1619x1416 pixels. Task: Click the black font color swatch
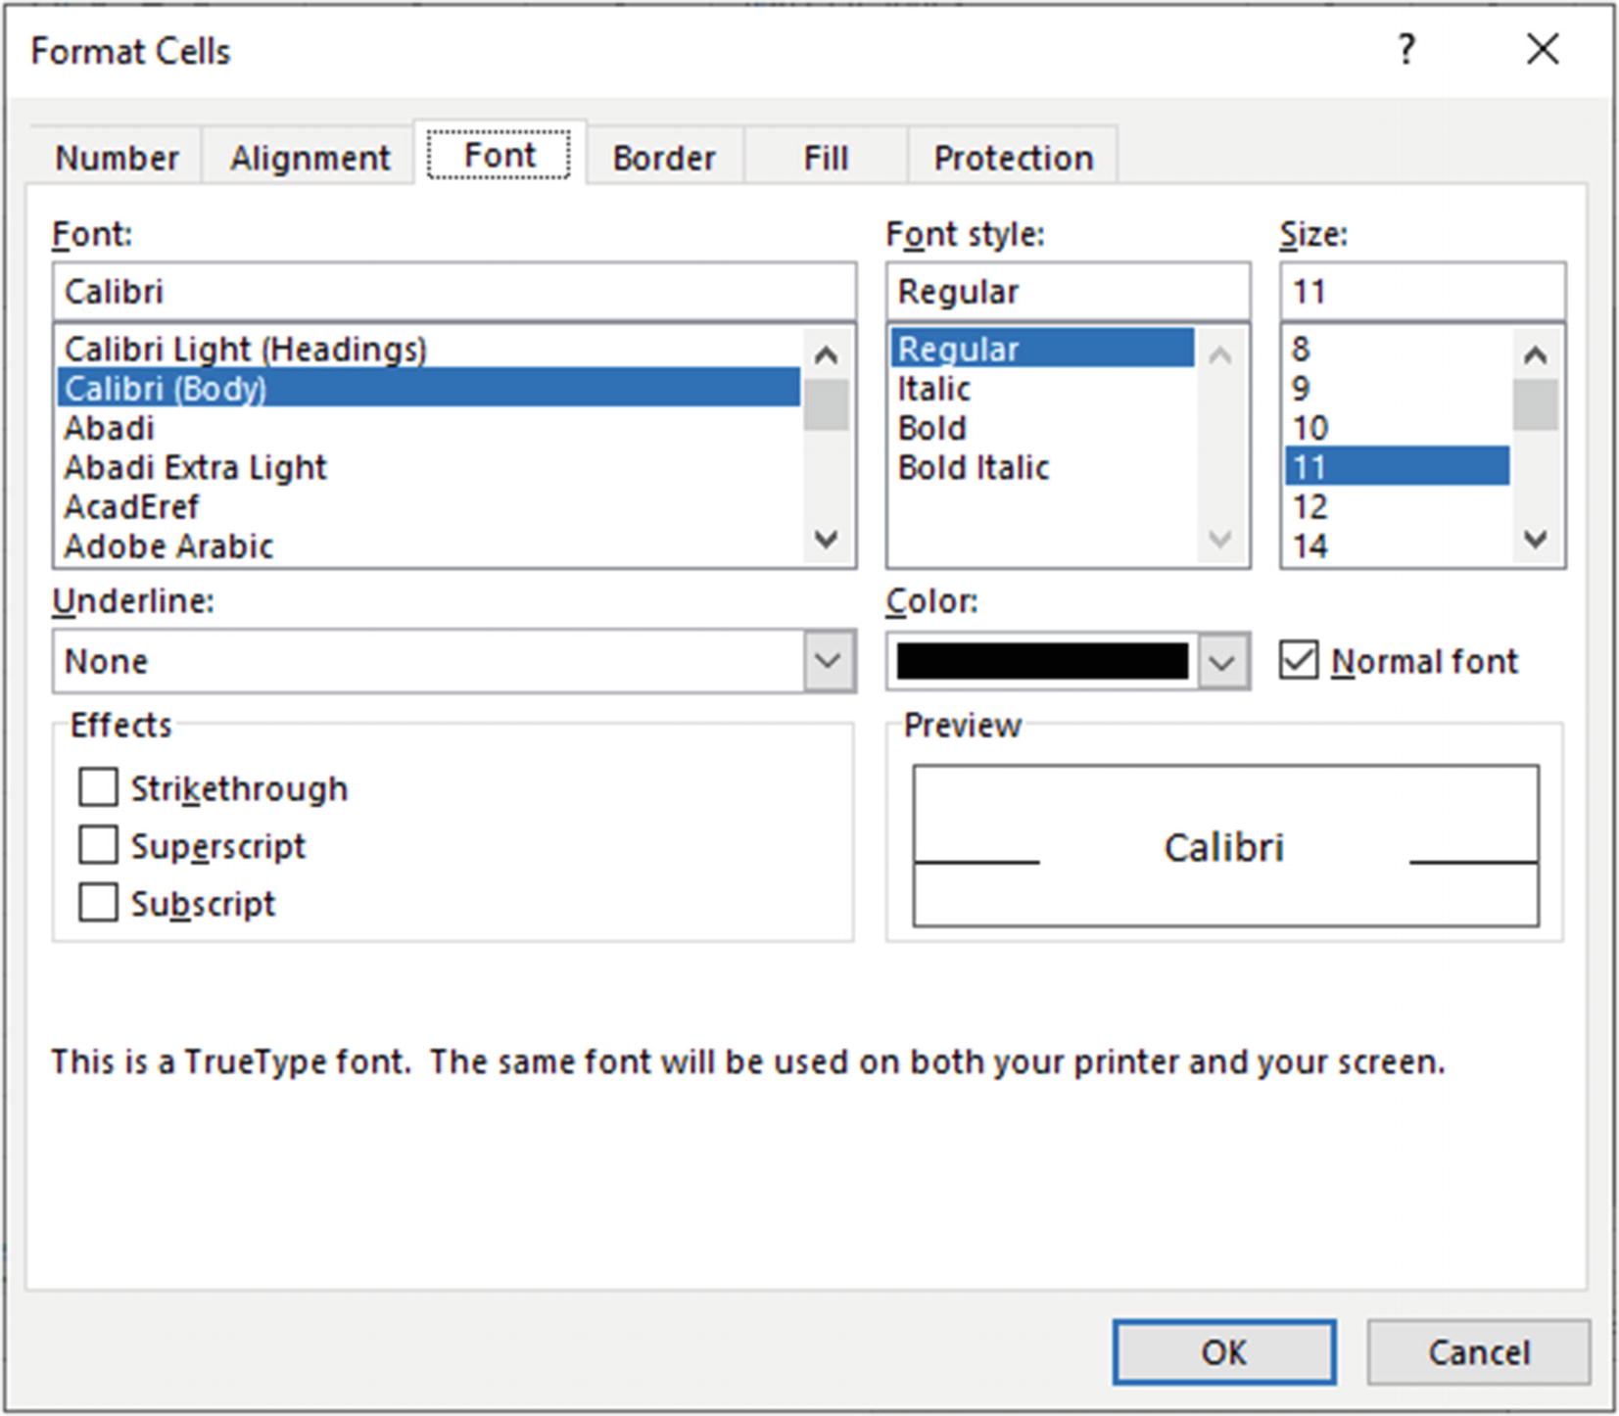pos(1041,662)
